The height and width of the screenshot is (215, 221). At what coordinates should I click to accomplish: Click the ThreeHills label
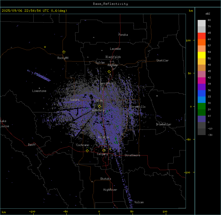tap(138, 107)
